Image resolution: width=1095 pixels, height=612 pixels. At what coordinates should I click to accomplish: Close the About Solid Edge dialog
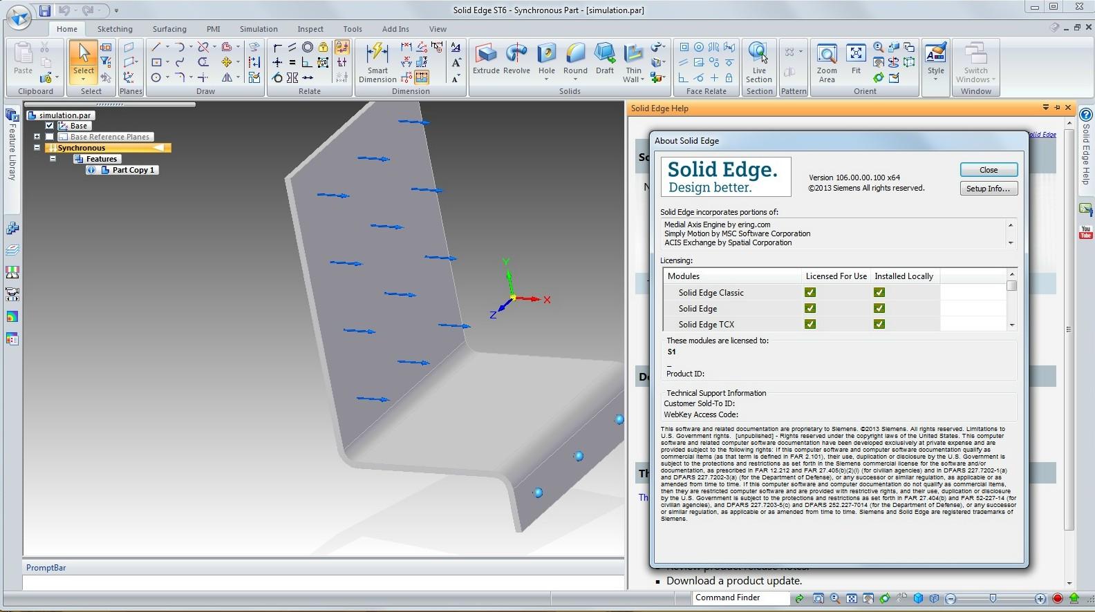pyautogui.click(x=989, y=170)
